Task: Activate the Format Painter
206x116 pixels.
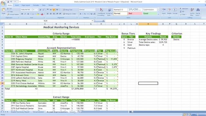Action: point(13,14)
